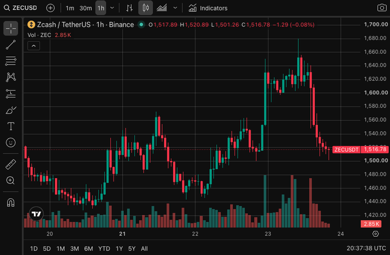Click the date label 24 on time axis
The width and height of the screenshot is (390, 255).
341,234
